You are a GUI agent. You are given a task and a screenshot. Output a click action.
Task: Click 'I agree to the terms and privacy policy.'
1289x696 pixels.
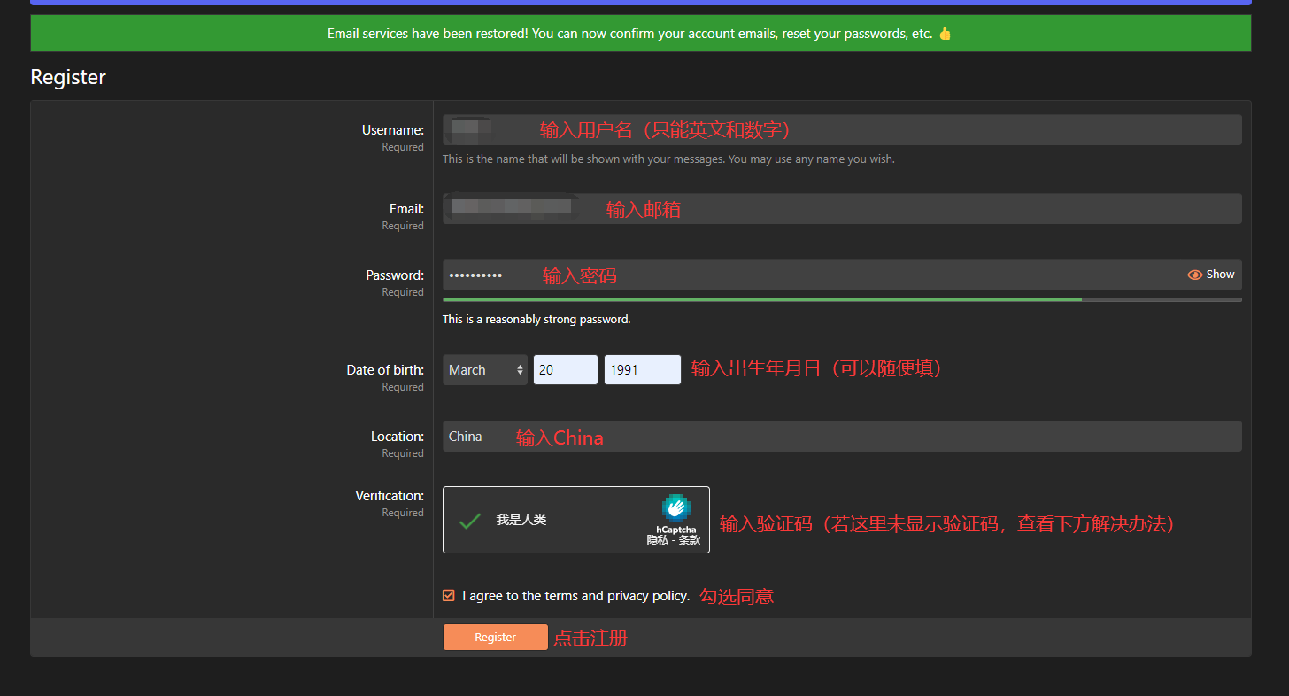point(575,596)
